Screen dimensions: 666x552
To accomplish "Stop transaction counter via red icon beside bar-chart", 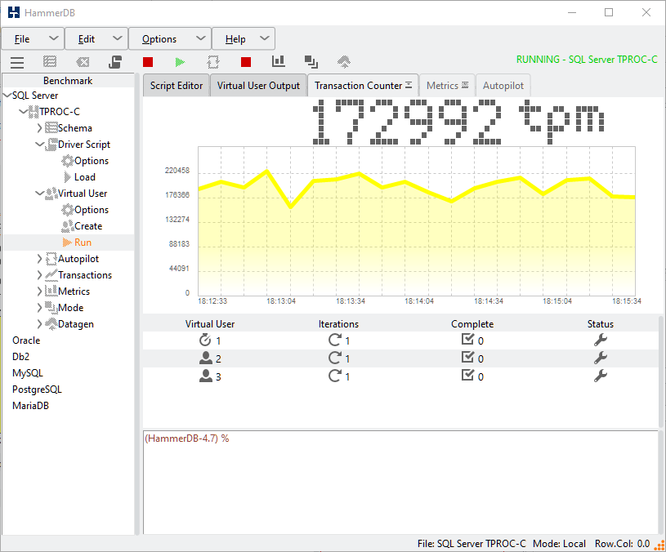I will pyautogui.click(x=246, y=62).
